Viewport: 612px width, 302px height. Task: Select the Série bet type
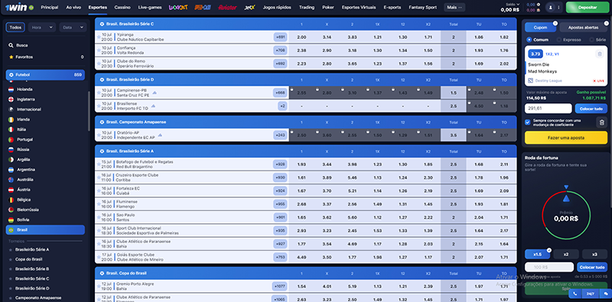(598, 40)
